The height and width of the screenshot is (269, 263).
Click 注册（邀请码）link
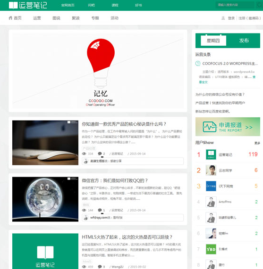pyautogui.click(x=250, y=18)
